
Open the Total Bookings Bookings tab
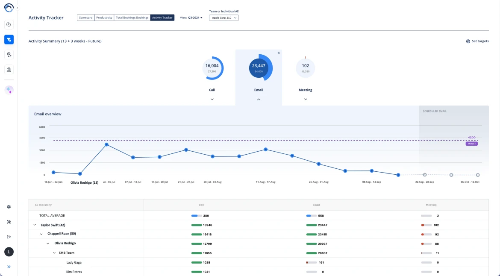pyautogui.click(x=132, y=18)
